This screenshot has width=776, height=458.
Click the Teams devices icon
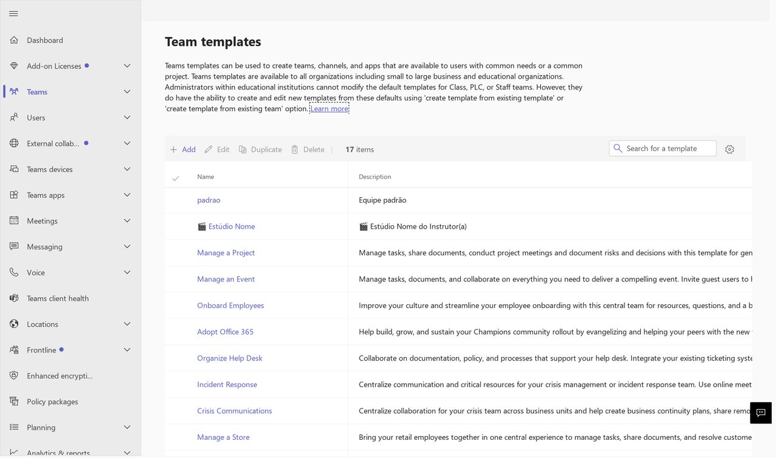click(x=14, y=169)
